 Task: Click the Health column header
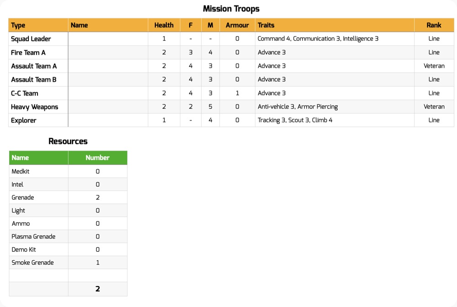[164, 25]
